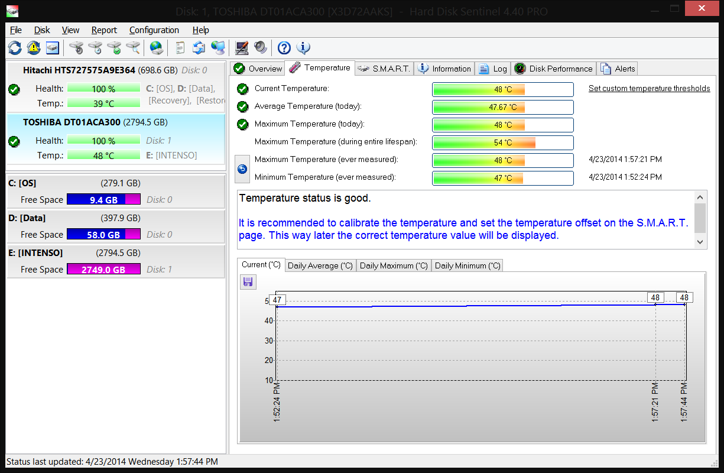Open the Disk menu
Screen dimensions: 724x473
click(42, 30)
